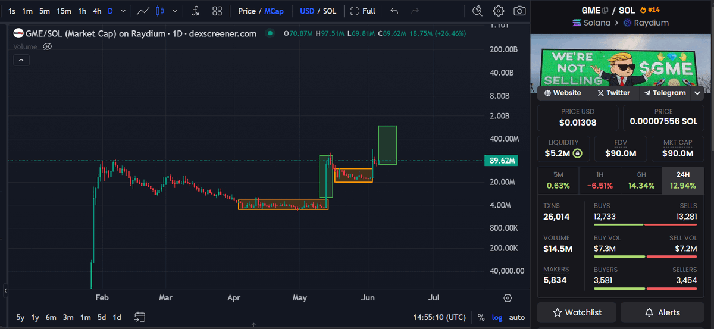Set range to 6m
This screenshot has height=329, width=714.
(x=51, y=317)
